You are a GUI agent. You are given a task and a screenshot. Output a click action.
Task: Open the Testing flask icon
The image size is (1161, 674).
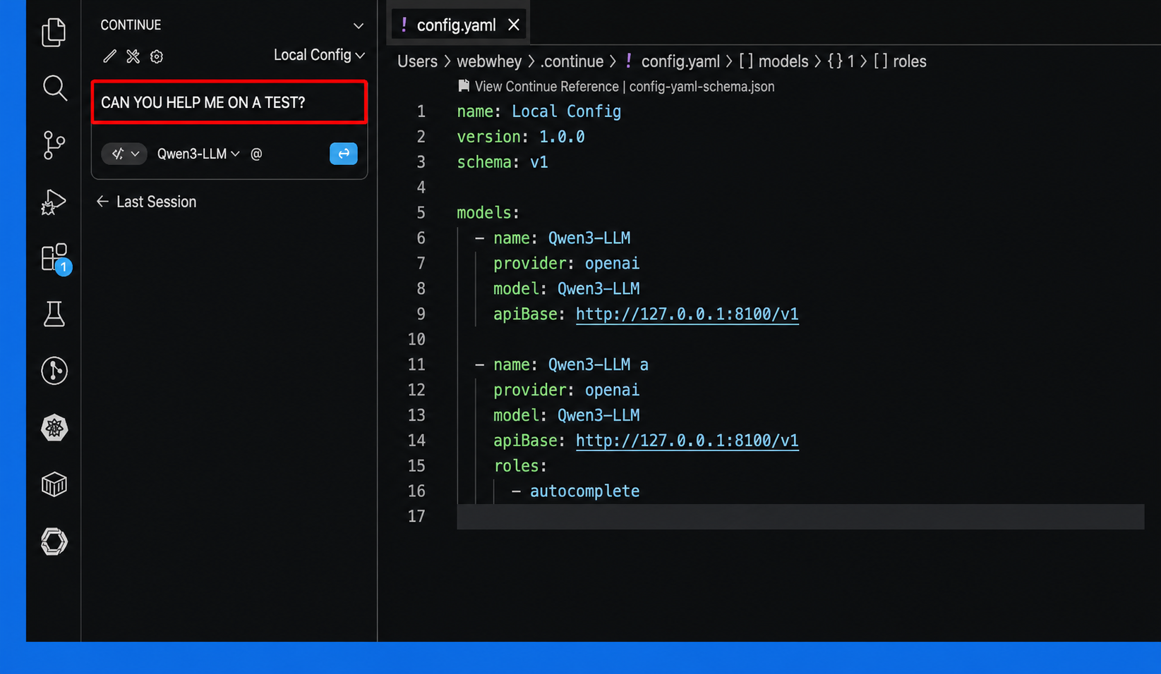tap(54, 314)
